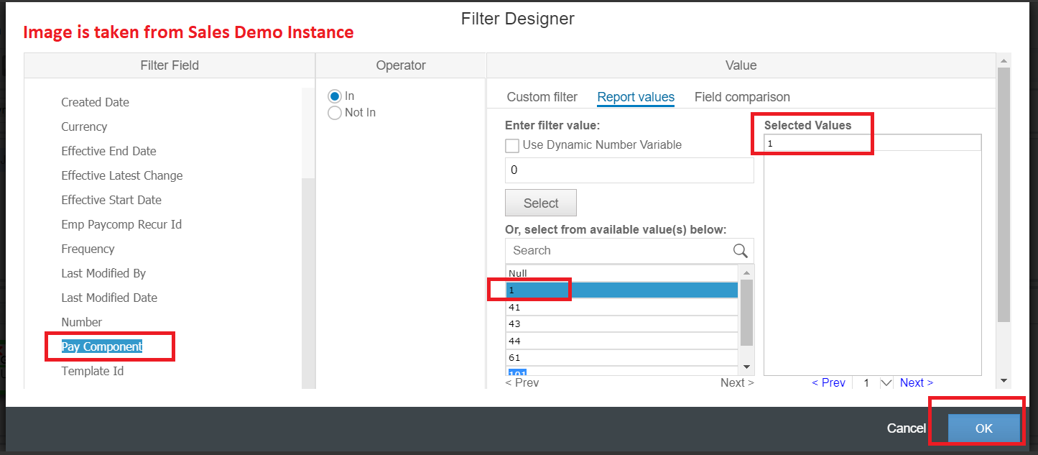The height and width of the screenshot is (455, 1038).
Task: Click the available values list scrollbar thumb
Action: click(x=746, y=313)
